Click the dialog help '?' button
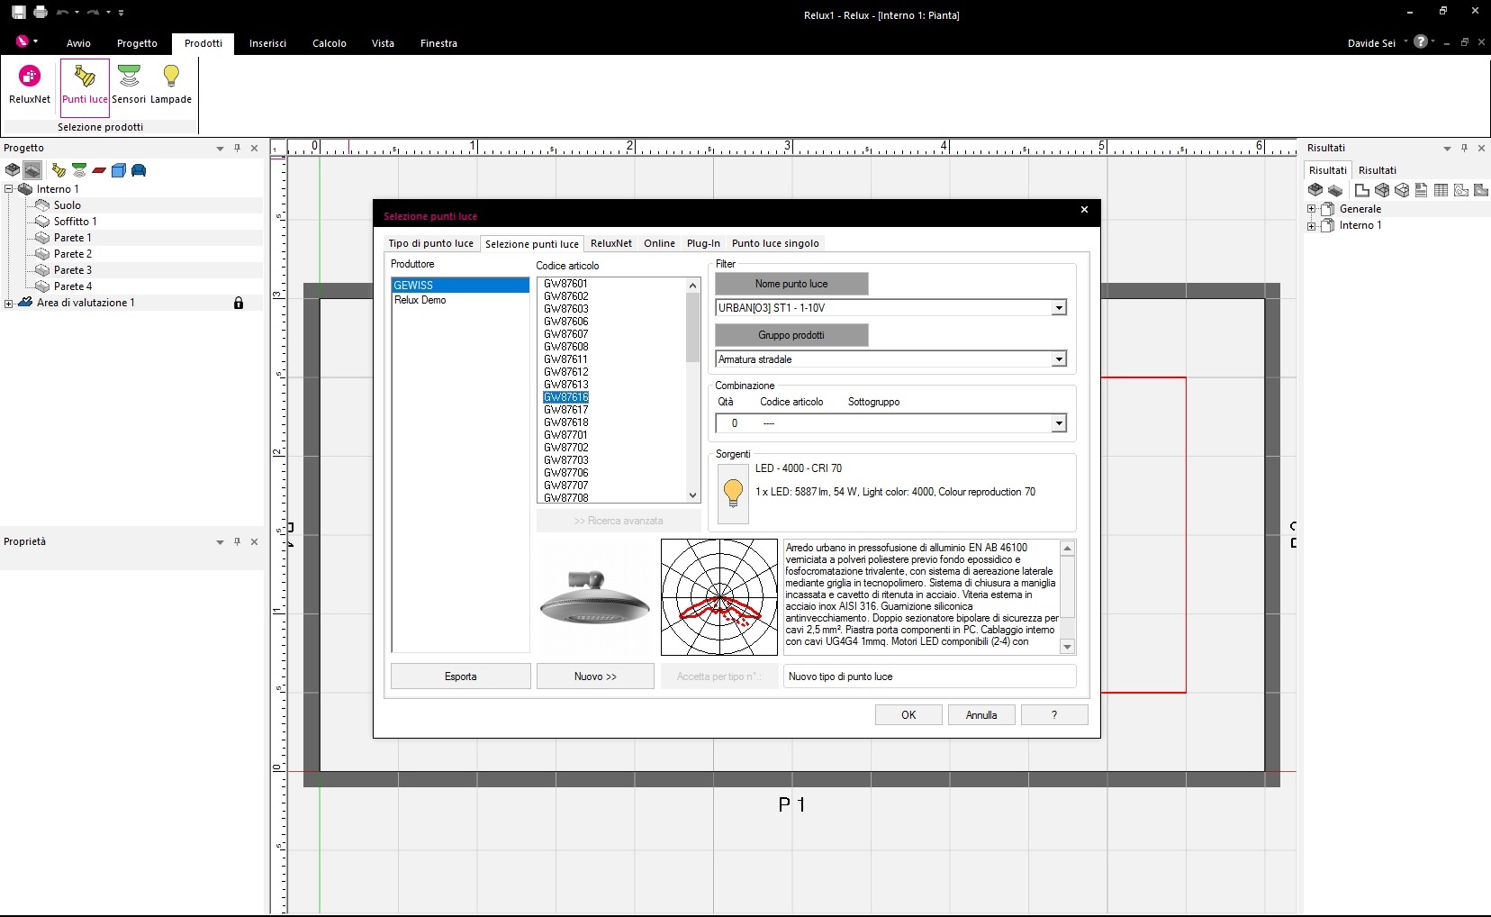Screen dimensions: 1491x917 pyautogui.click(x=1054, y=715)
